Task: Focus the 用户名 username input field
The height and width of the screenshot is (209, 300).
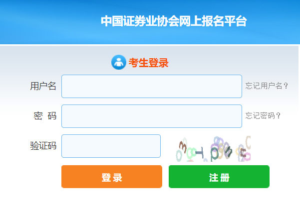Action: point(151,86)
